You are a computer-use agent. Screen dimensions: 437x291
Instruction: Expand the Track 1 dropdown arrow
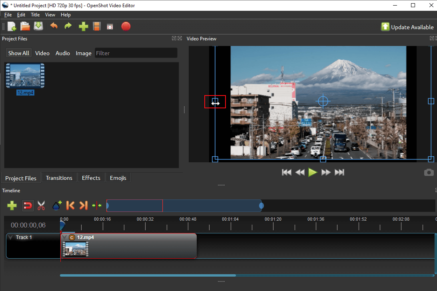tap(10, 237)
